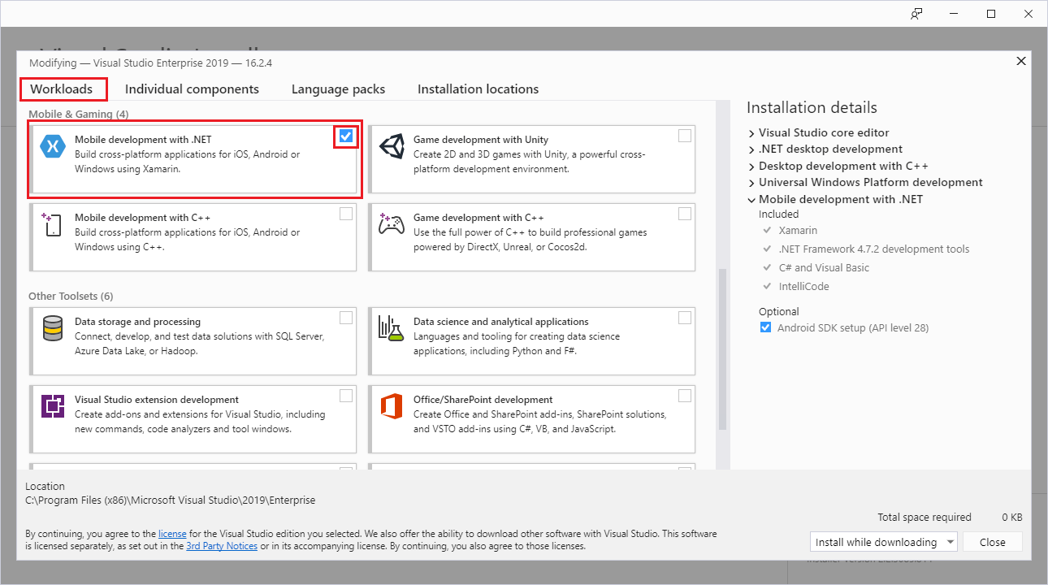Expand Visual Studio core editor details

(x=751, y=132)
